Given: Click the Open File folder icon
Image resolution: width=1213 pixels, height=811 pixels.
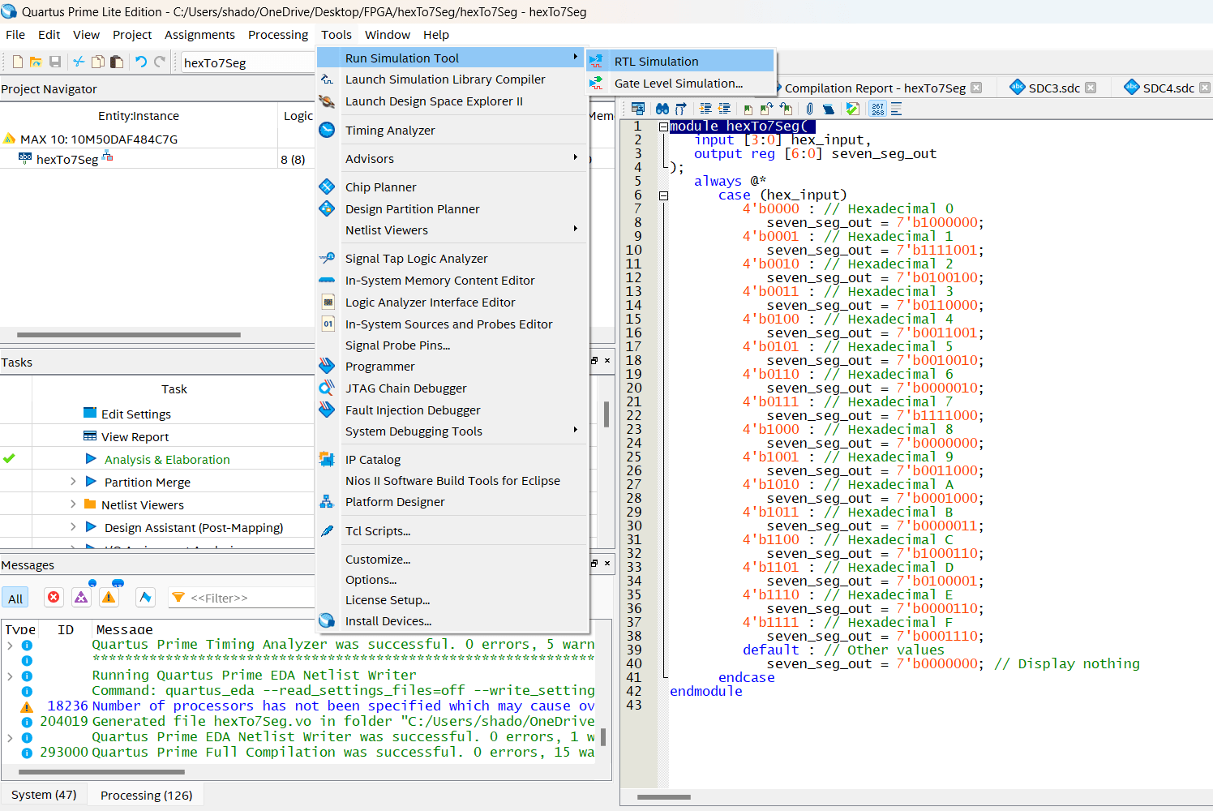Looking at the screenshot, I should pos(36,62).
